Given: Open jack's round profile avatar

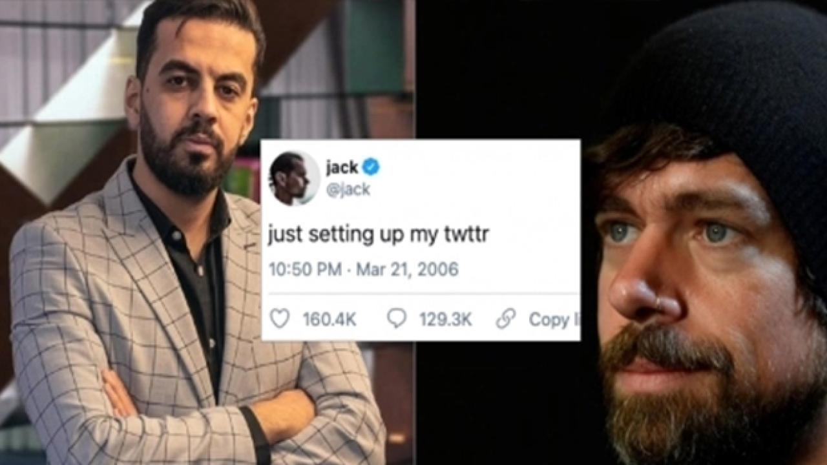Looking at the screenshot, I should tap(294, 179).
